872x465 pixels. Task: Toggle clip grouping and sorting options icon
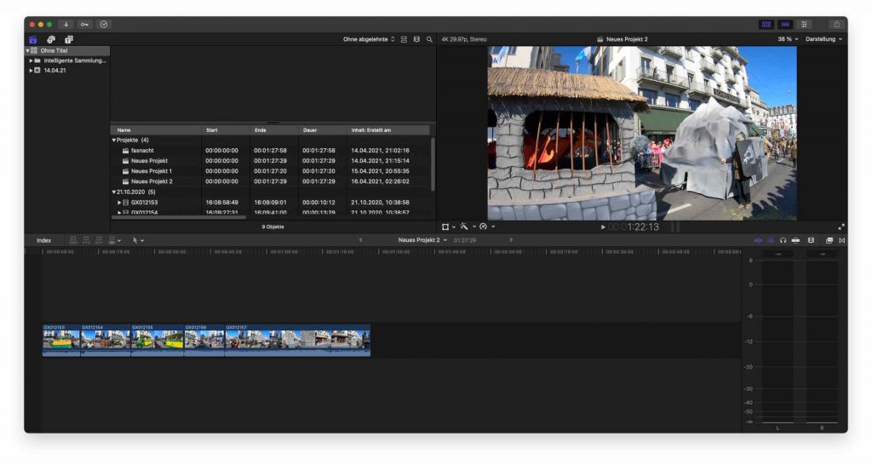coord(404,39)
